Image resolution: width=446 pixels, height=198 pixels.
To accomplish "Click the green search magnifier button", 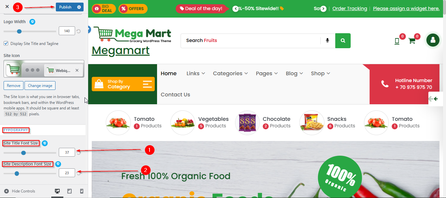I will coord(343,41).
